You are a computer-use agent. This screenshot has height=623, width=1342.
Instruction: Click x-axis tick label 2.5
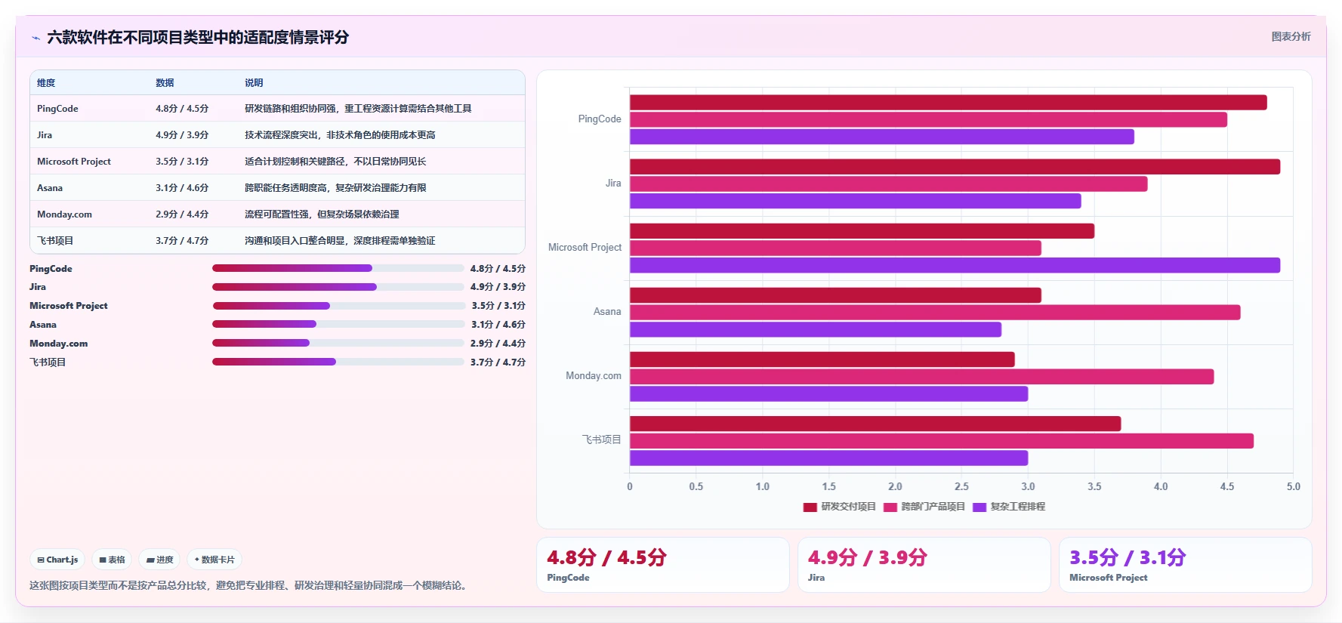(x=961, y=487)
